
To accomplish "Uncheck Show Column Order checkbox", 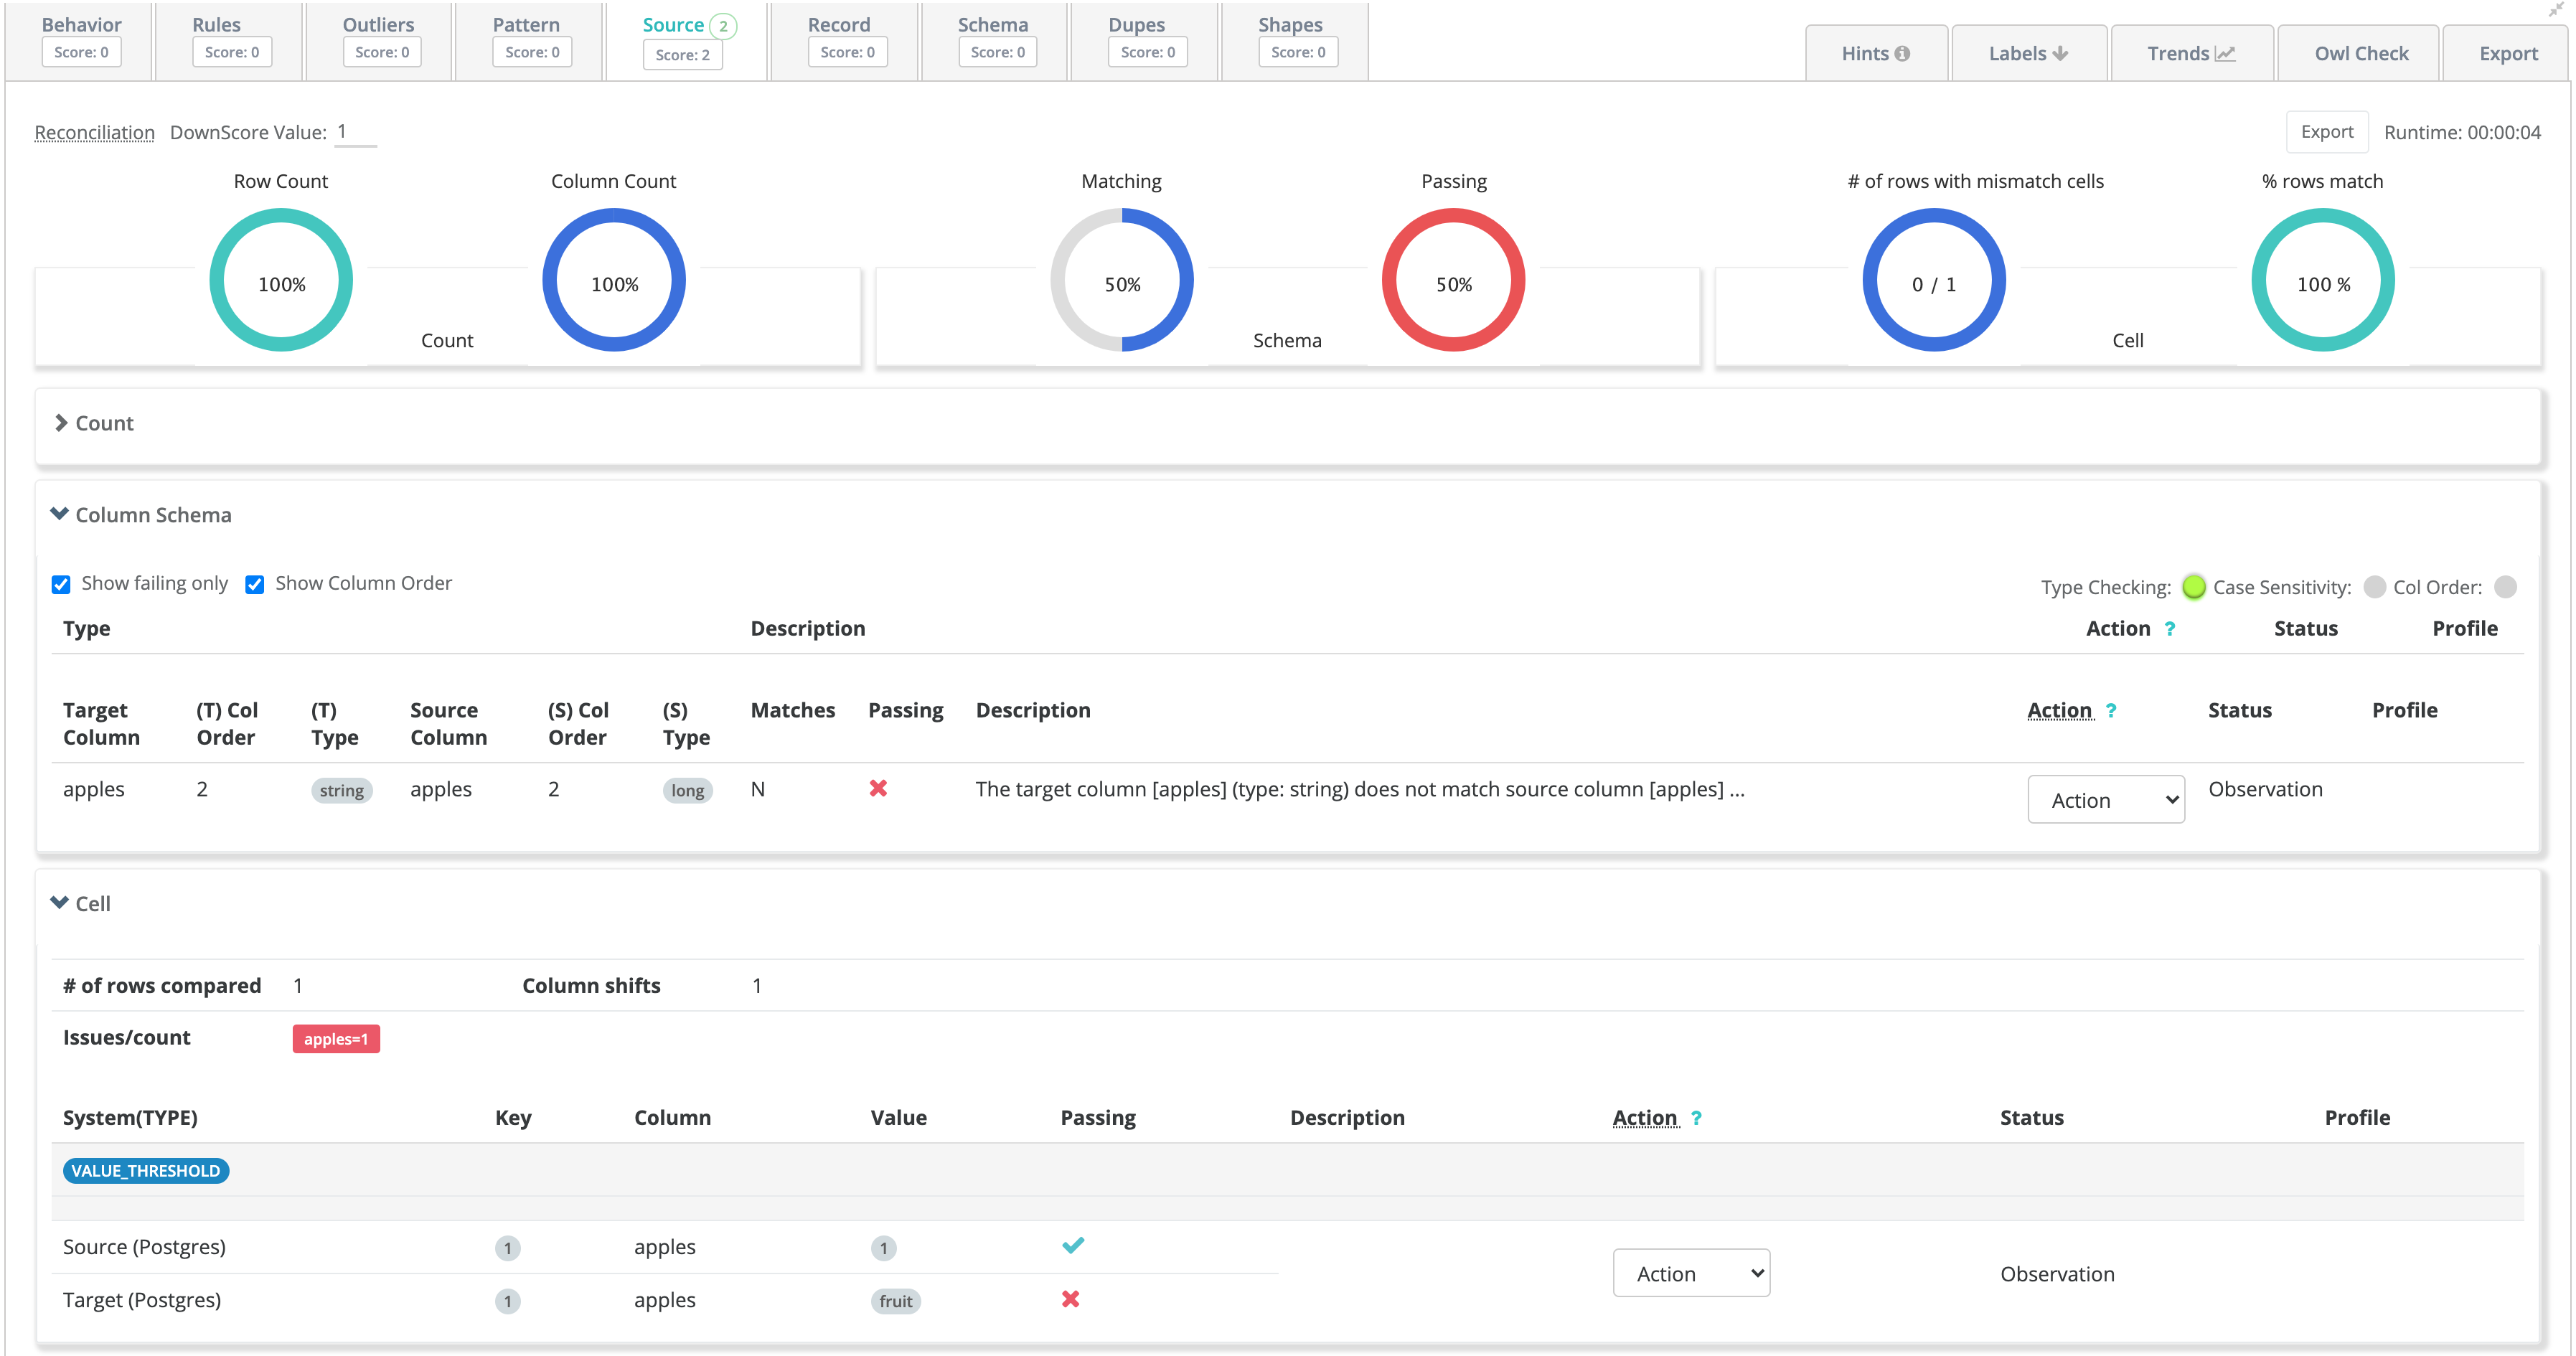I will pyautogui.click(x=255, y=584).
